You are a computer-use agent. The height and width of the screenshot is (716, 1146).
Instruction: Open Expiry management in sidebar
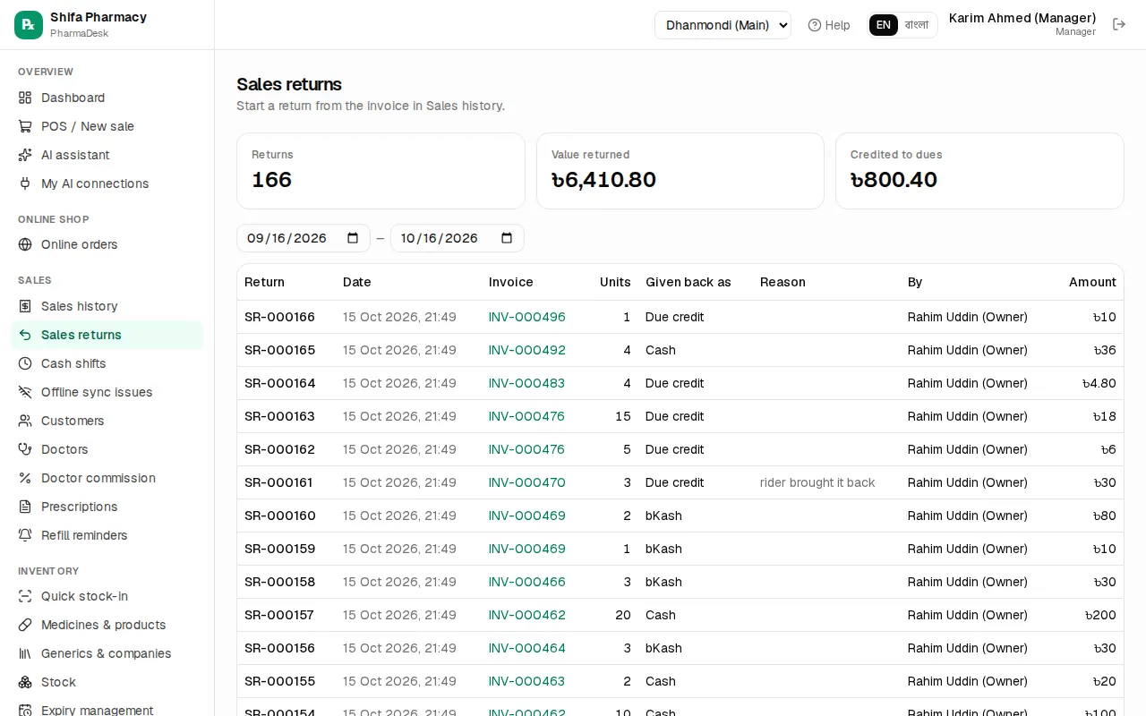tap(107, 710)
